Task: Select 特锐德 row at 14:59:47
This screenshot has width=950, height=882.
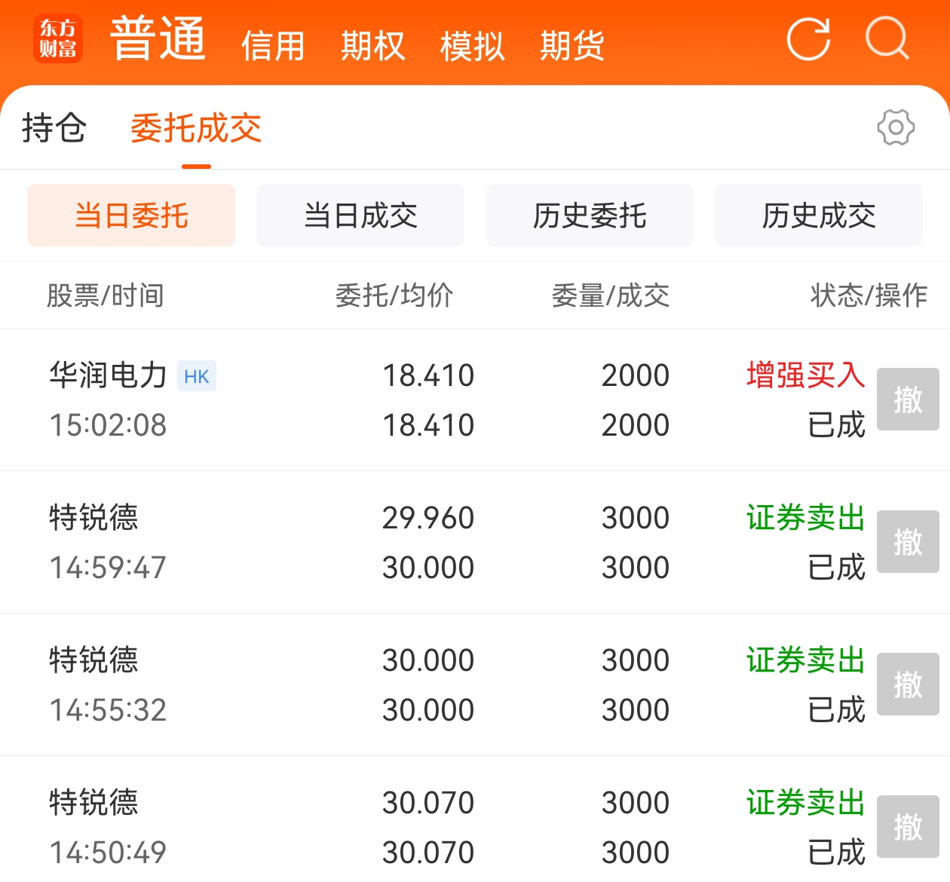Action: (475, 542)
